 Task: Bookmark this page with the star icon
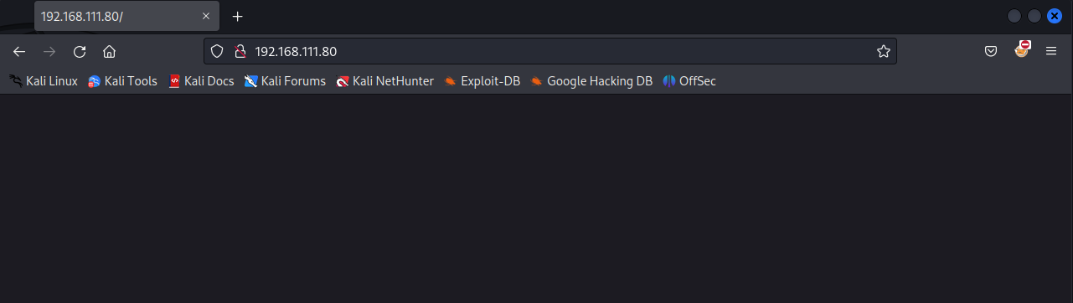[883, 51]
